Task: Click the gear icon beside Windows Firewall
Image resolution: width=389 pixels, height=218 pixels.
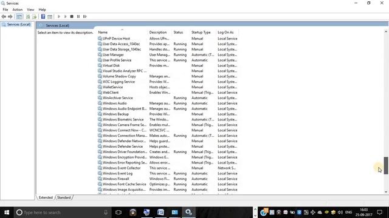Action: coord(100,179)
